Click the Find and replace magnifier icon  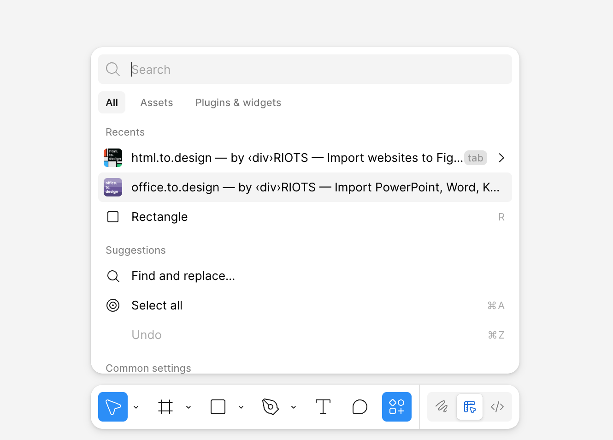113,276
